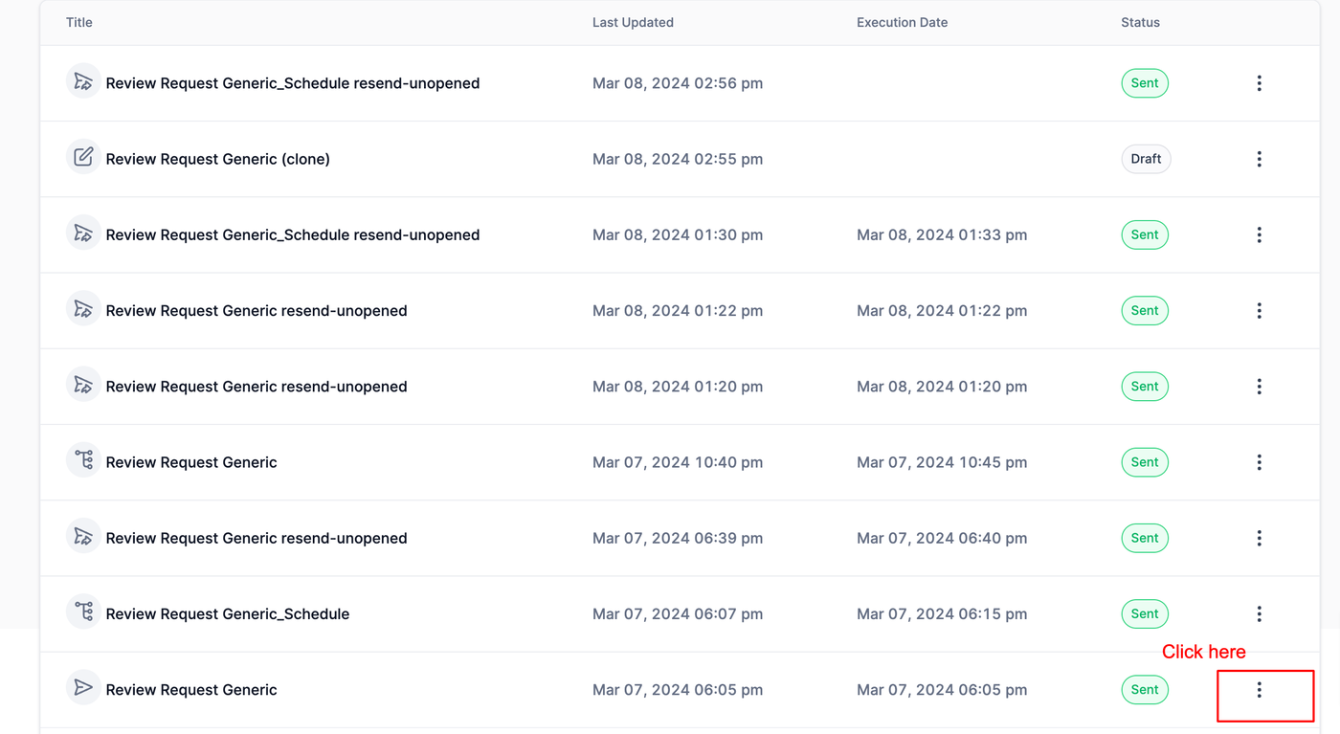Click the paper plane icon for the 06:05 pm campaign
Image resolution: width=1340 pixels, height=734 pixels.
83,687
